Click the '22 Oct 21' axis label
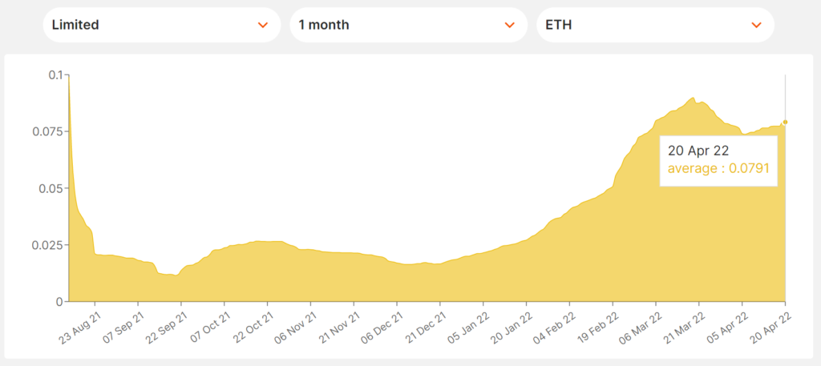Screen dimensions: 821x366 pyautogui.click(x=253, y=326)
